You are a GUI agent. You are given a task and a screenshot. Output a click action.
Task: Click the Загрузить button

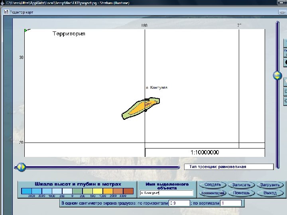pyautogui.click(x=270, y=185)
